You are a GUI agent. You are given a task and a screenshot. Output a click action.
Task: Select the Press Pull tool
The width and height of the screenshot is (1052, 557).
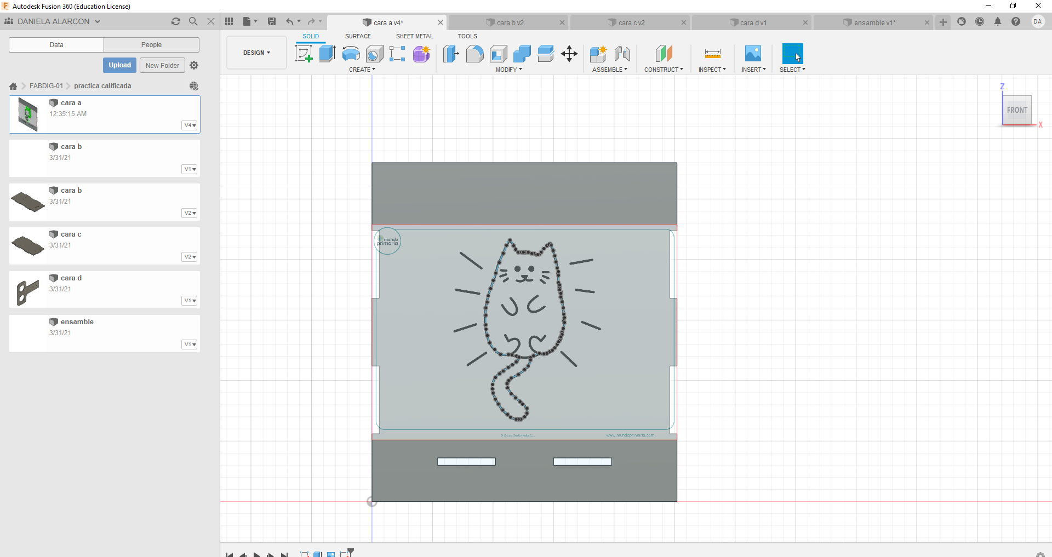click(x=451, y=54)
